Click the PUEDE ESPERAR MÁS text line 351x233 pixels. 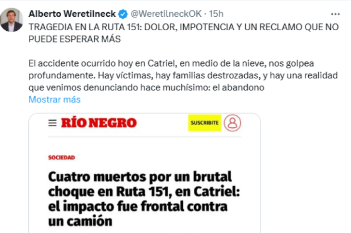click(75, 39)
